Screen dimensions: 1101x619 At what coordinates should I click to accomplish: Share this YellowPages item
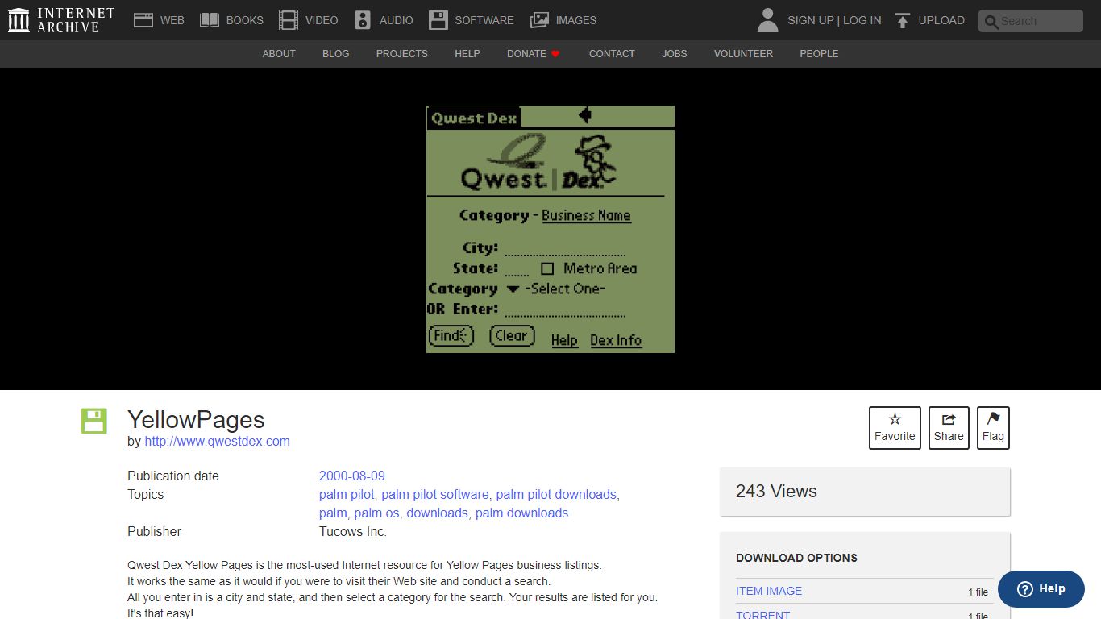[x=949, y=428]
